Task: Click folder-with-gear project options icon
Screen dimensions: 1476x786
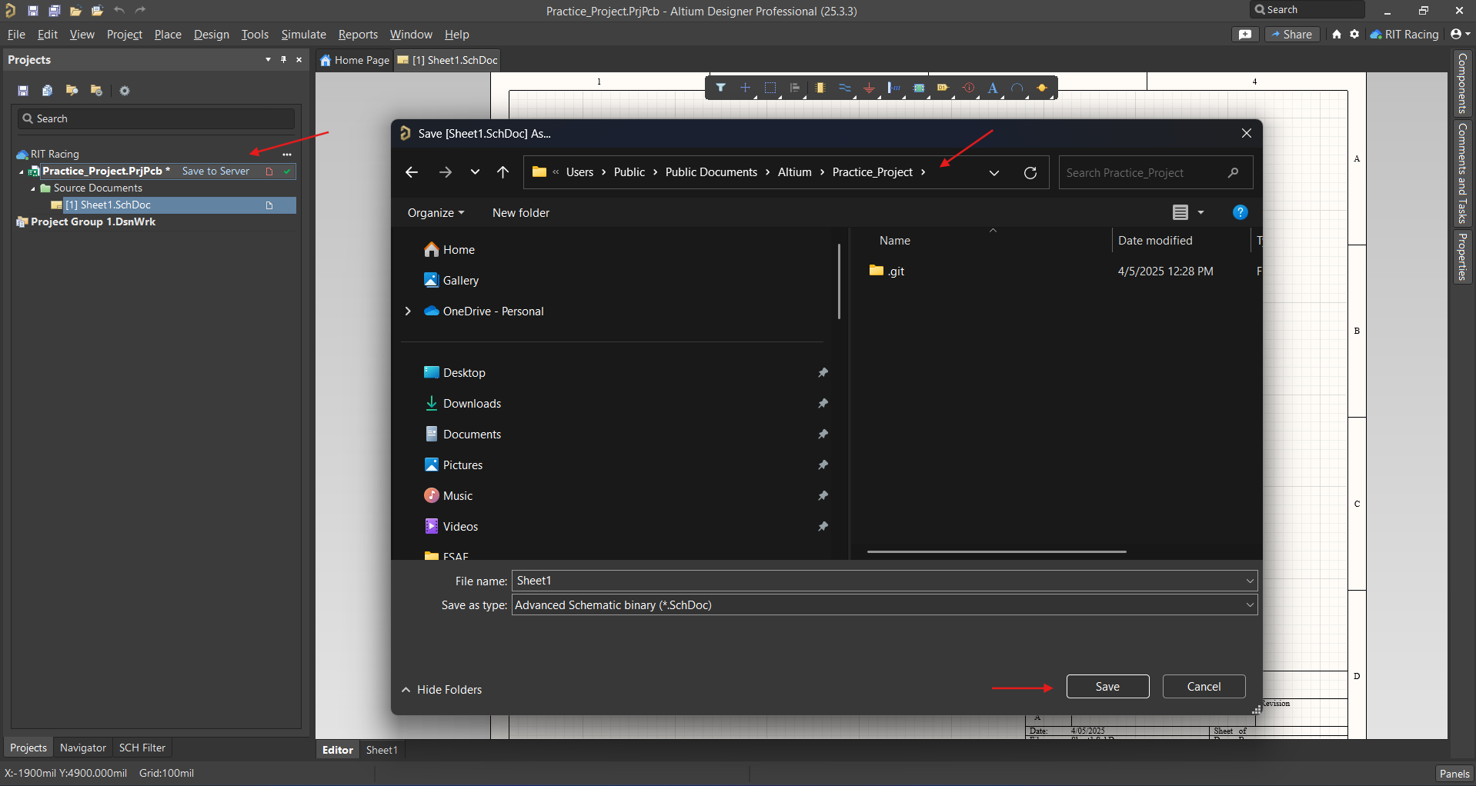Action: [96, 91]
